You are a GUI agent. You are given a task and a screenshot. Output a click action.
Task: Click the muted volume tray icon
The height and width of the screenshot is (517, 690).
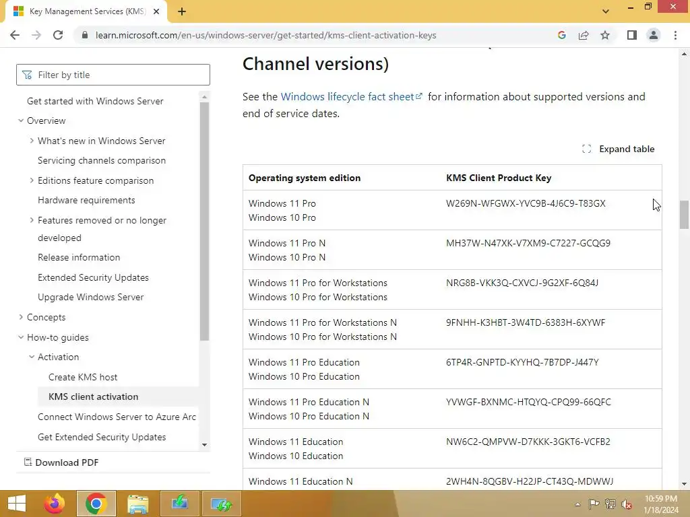tap(627, 504)
